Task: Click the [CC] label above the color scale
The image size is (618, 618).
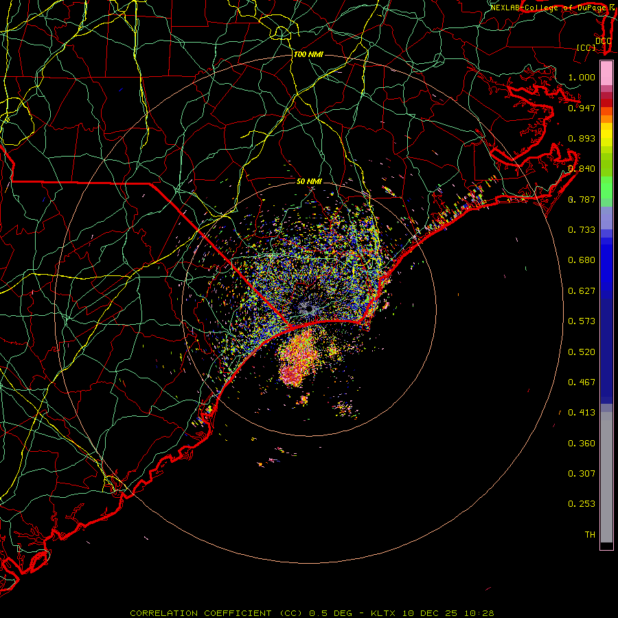Action: 586,47
